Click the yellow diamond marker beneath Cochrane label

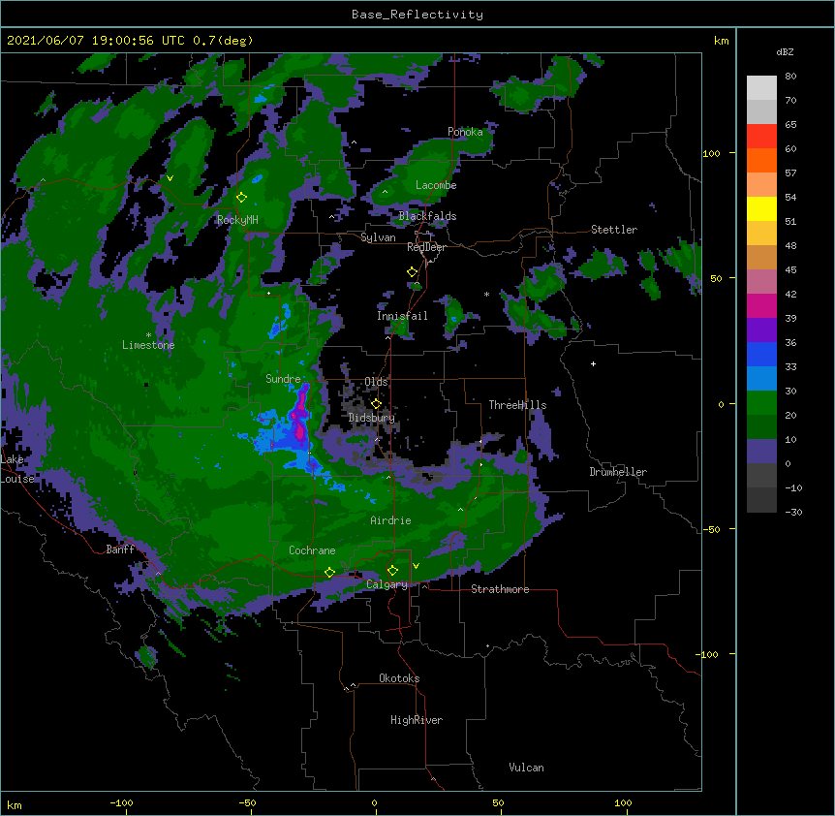tap(329, 573)
